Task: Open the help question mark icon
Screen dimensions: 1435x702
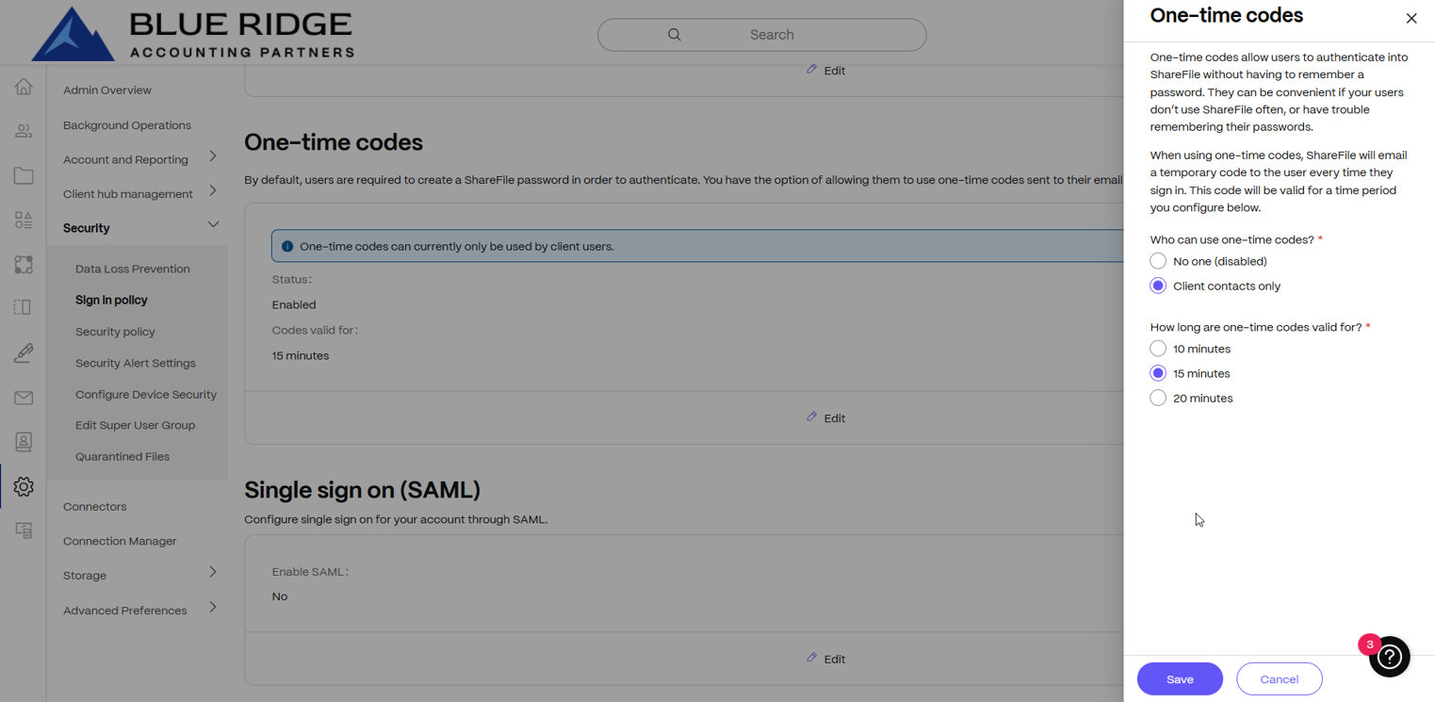Action: 1390,658
